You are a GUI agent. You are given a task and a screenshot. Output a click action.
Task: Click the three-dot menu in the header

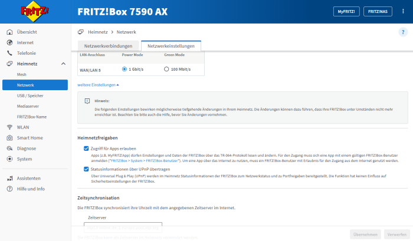pos(404,11)
